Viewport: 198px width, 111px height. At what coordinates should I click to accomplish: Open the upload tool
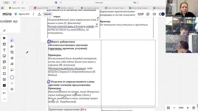click(4, 80)
